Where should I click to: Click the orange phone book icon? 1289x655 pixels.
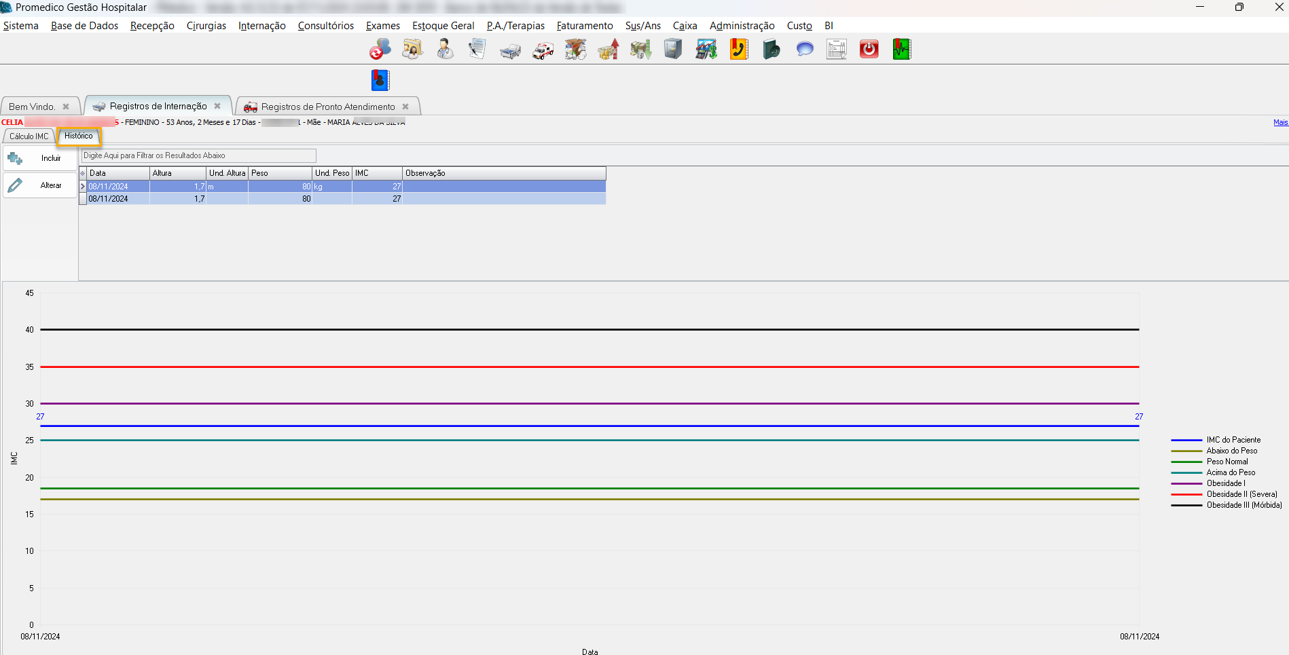738,50
